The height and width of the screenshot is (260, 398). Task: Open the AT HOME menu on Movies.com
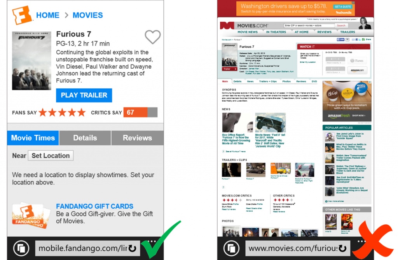click(x=302, y=32)
